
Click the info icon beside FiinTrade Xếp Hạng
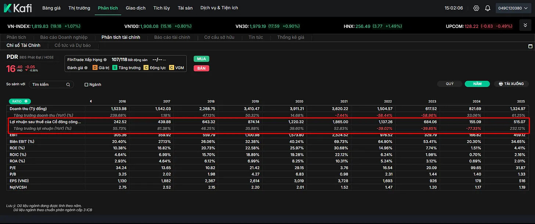tap(105, 59)
